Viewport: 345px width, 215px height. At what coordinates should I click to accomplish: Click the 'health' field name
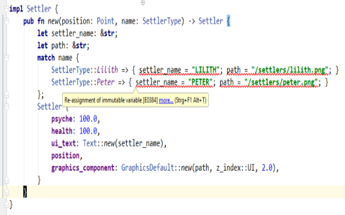pos(62,131)
